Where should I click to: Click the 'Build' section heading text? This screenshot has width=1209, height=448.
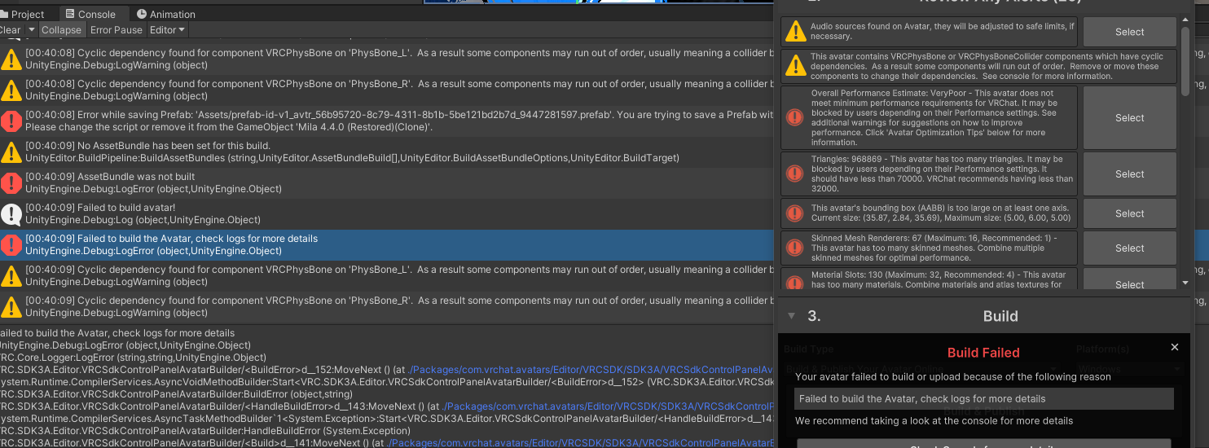[x=1000, y=316]
